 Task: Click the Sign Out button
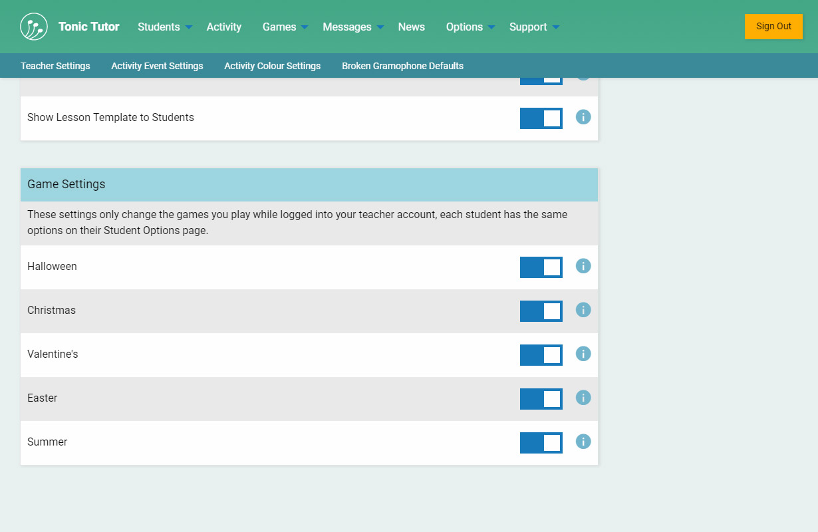(x=773, y=27)
